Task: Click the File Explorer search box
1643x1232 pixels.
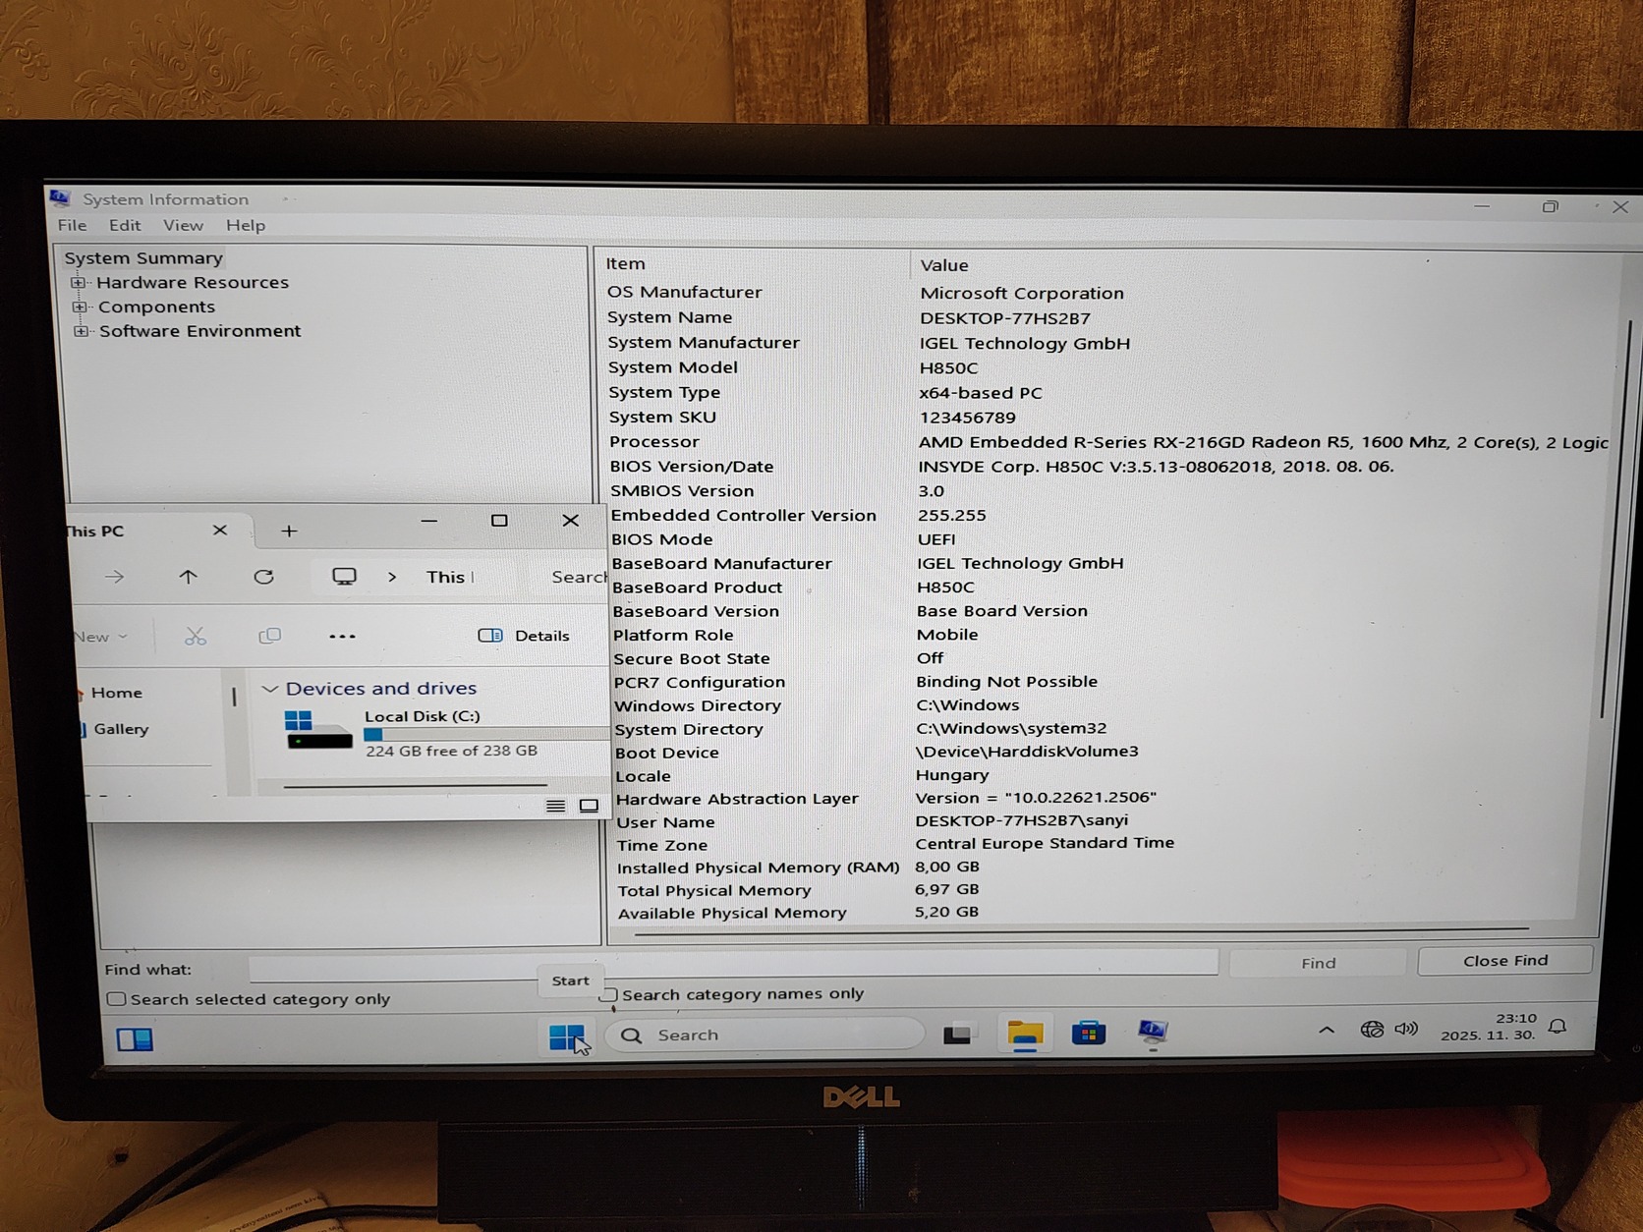Action: click(578, 577)
